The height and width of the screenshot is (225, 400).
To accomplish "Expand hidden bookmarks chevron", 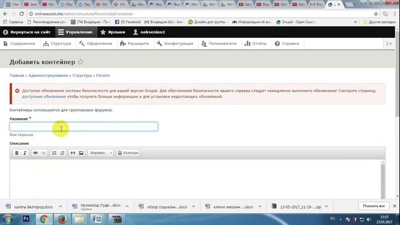I will click(355, 22).
